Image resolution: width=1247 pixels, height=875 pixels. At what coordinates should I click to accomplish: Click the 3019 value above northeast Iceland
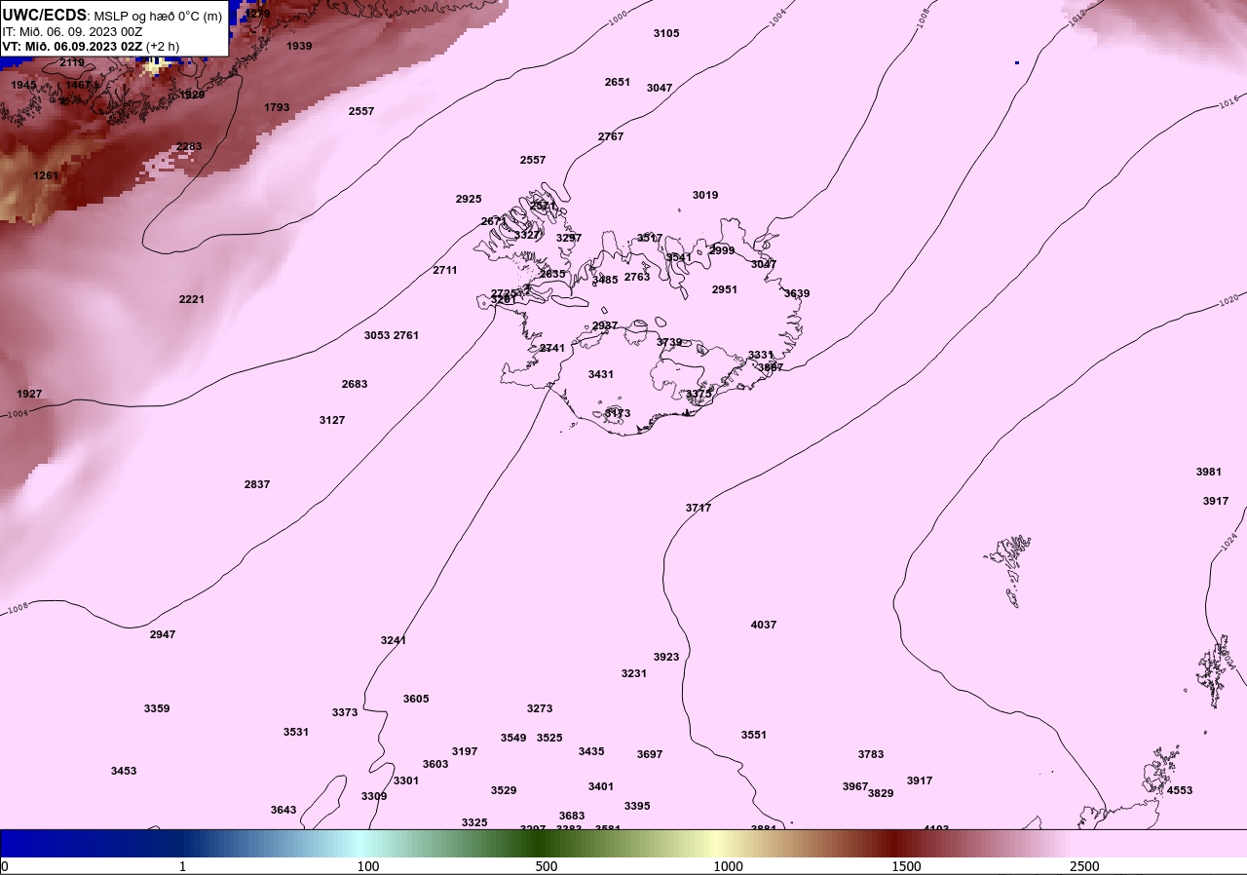705,195
